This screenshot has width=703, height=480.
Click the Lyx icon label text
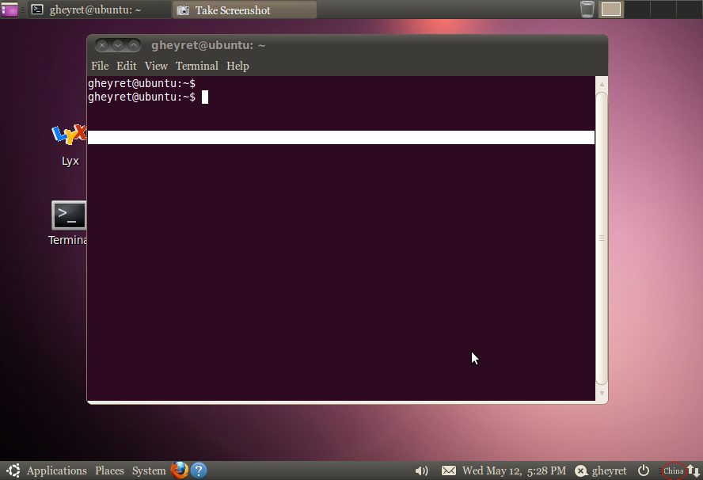[70, 161]
